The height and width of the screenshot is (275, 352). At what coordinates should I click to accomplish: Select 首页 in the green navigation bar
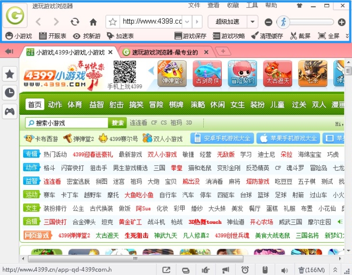pyautogui.click(x=35, y=104)
